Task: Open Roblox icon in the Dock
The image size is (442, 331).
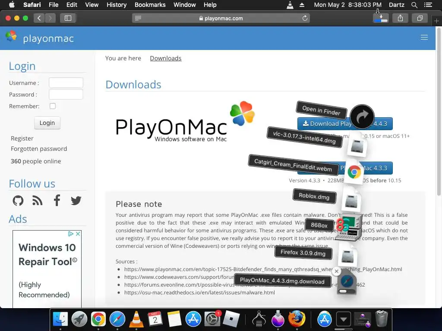Action: (x=231, y=319)
